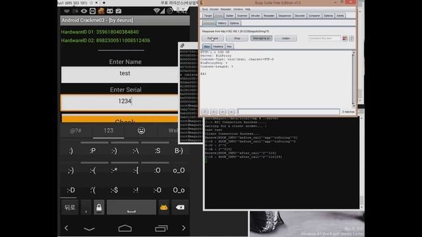Switch keyboard to the 123 tab

108,131
